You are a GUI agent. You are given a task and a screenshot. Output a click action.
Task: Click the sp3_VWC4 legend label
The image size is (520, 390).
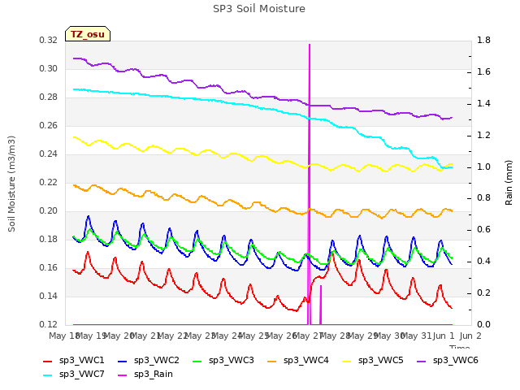click(x=305, y=360)
